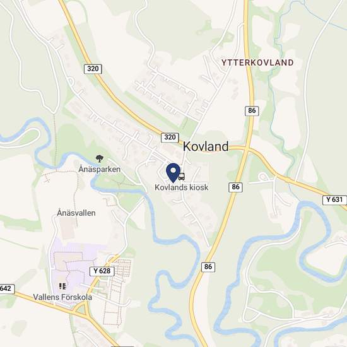347x347 pixels.
Task: Click the Ånäsvallen place label
Action: point(76,213)
